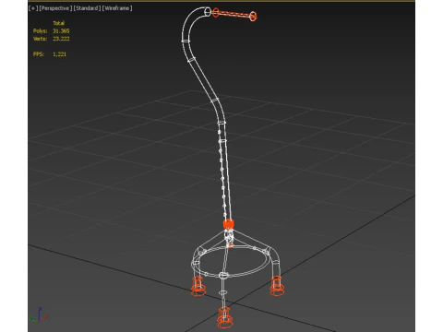This screenshot has height=332, width=443.
Task: Open the Wireframe per-view preference menu
Action: (117, 8)
